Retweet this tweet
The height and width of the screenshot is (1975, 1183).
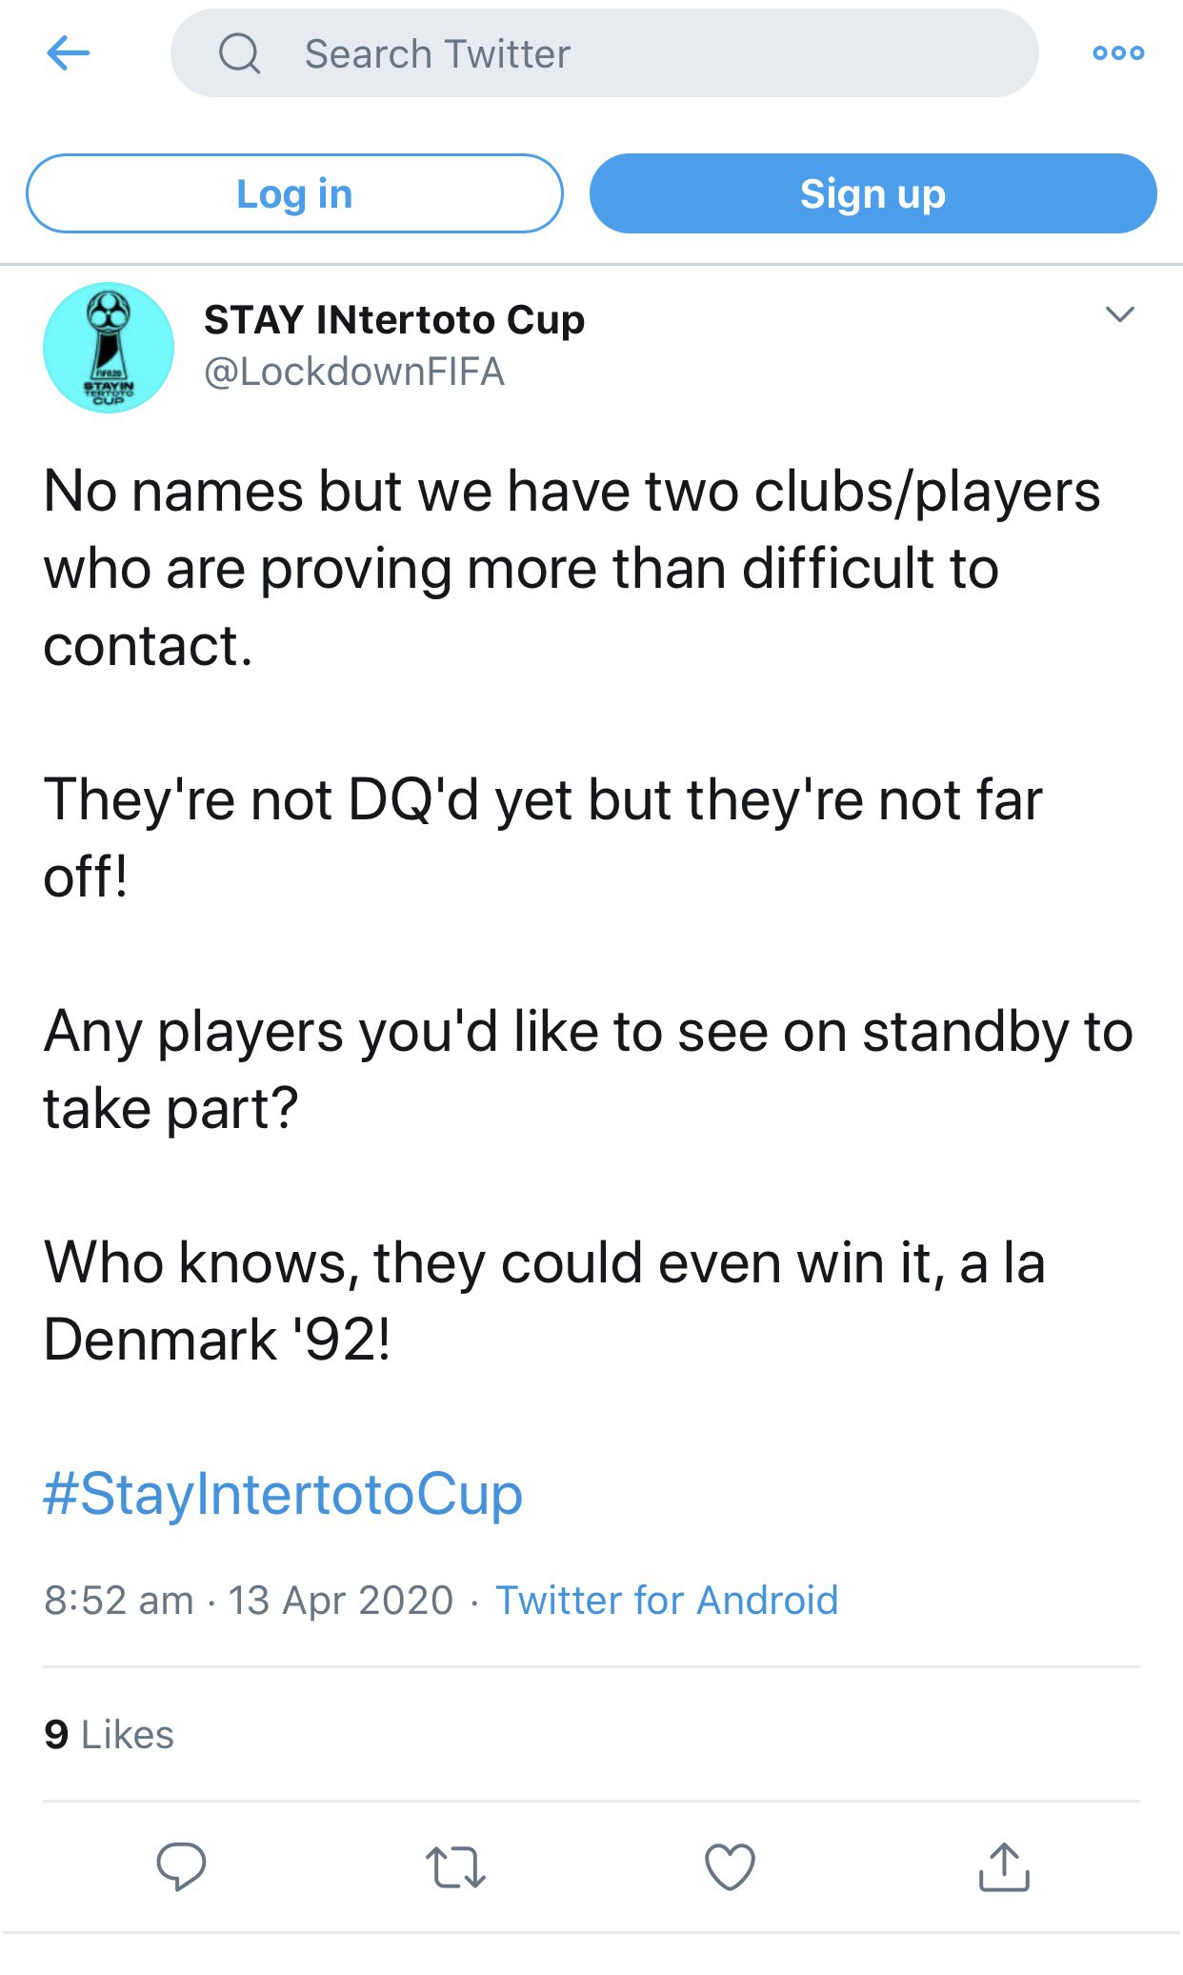pos(455,1866)
